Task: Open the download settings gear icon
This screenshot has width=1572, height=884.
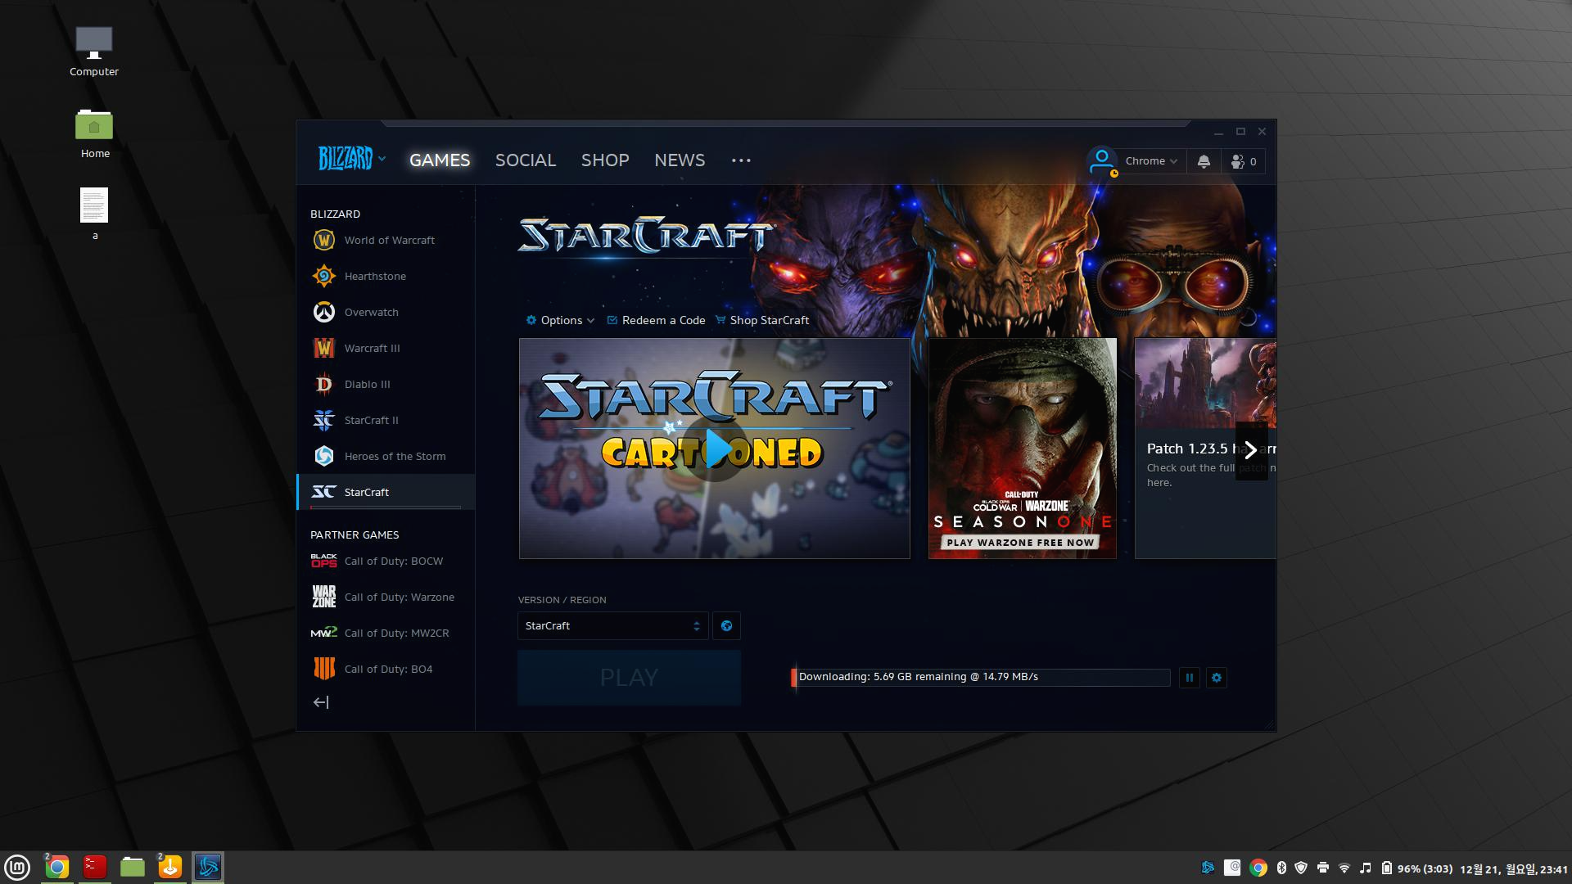Action: [x=1216, y=678]
